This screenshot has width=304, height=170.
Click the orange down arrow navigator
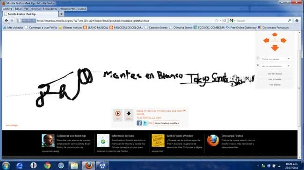[275, 48]
